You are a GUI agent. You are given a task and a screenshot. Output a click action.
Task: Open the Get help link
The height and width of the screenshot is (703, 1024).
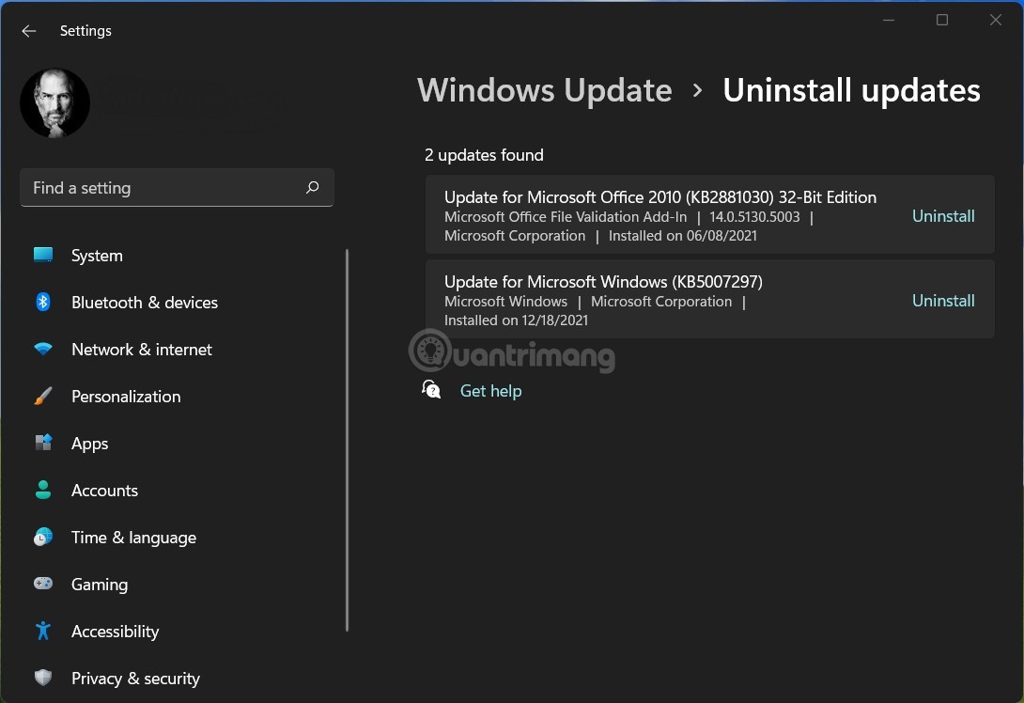pos(491,391)
